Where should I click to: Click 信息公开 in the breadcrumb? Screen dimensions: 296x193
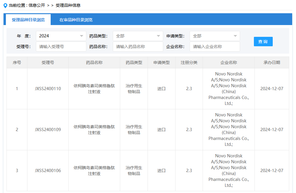pyautogui.click(x=37, y=5)
